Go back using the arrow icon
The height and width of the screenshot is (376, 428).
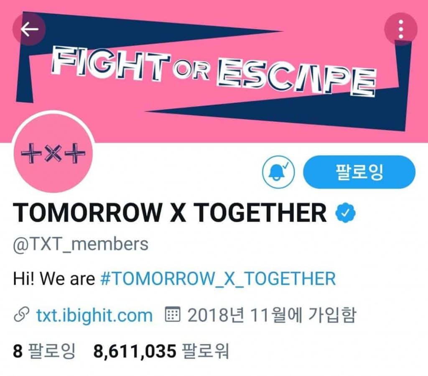(x=29, y=29)
